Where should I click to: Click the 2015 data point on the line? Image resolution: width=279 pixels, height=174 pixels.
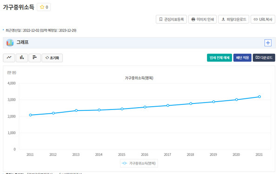(x=122, y=109)
